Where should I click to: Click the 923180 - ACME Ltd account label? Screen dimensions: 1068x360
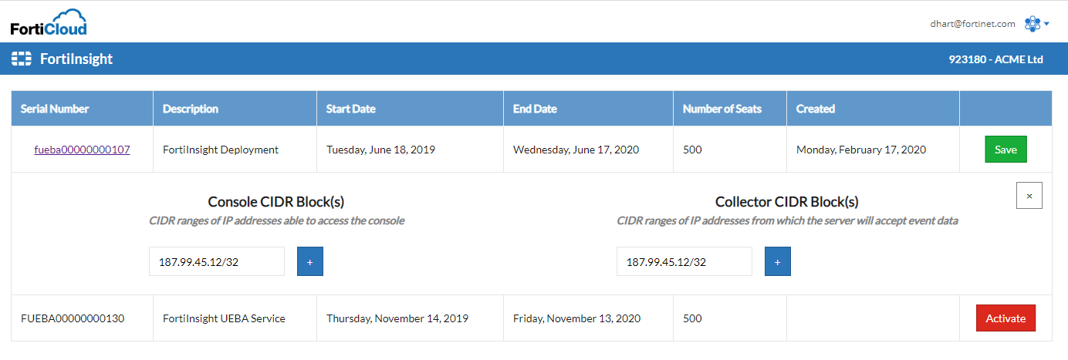995,59
